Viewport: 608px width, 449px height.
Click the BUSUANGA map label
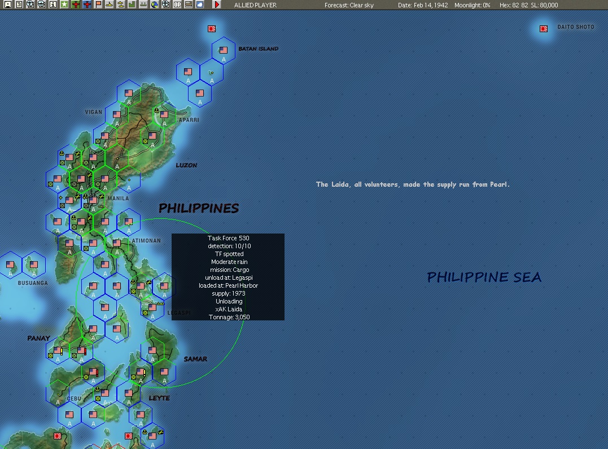(x=33, y=283)
